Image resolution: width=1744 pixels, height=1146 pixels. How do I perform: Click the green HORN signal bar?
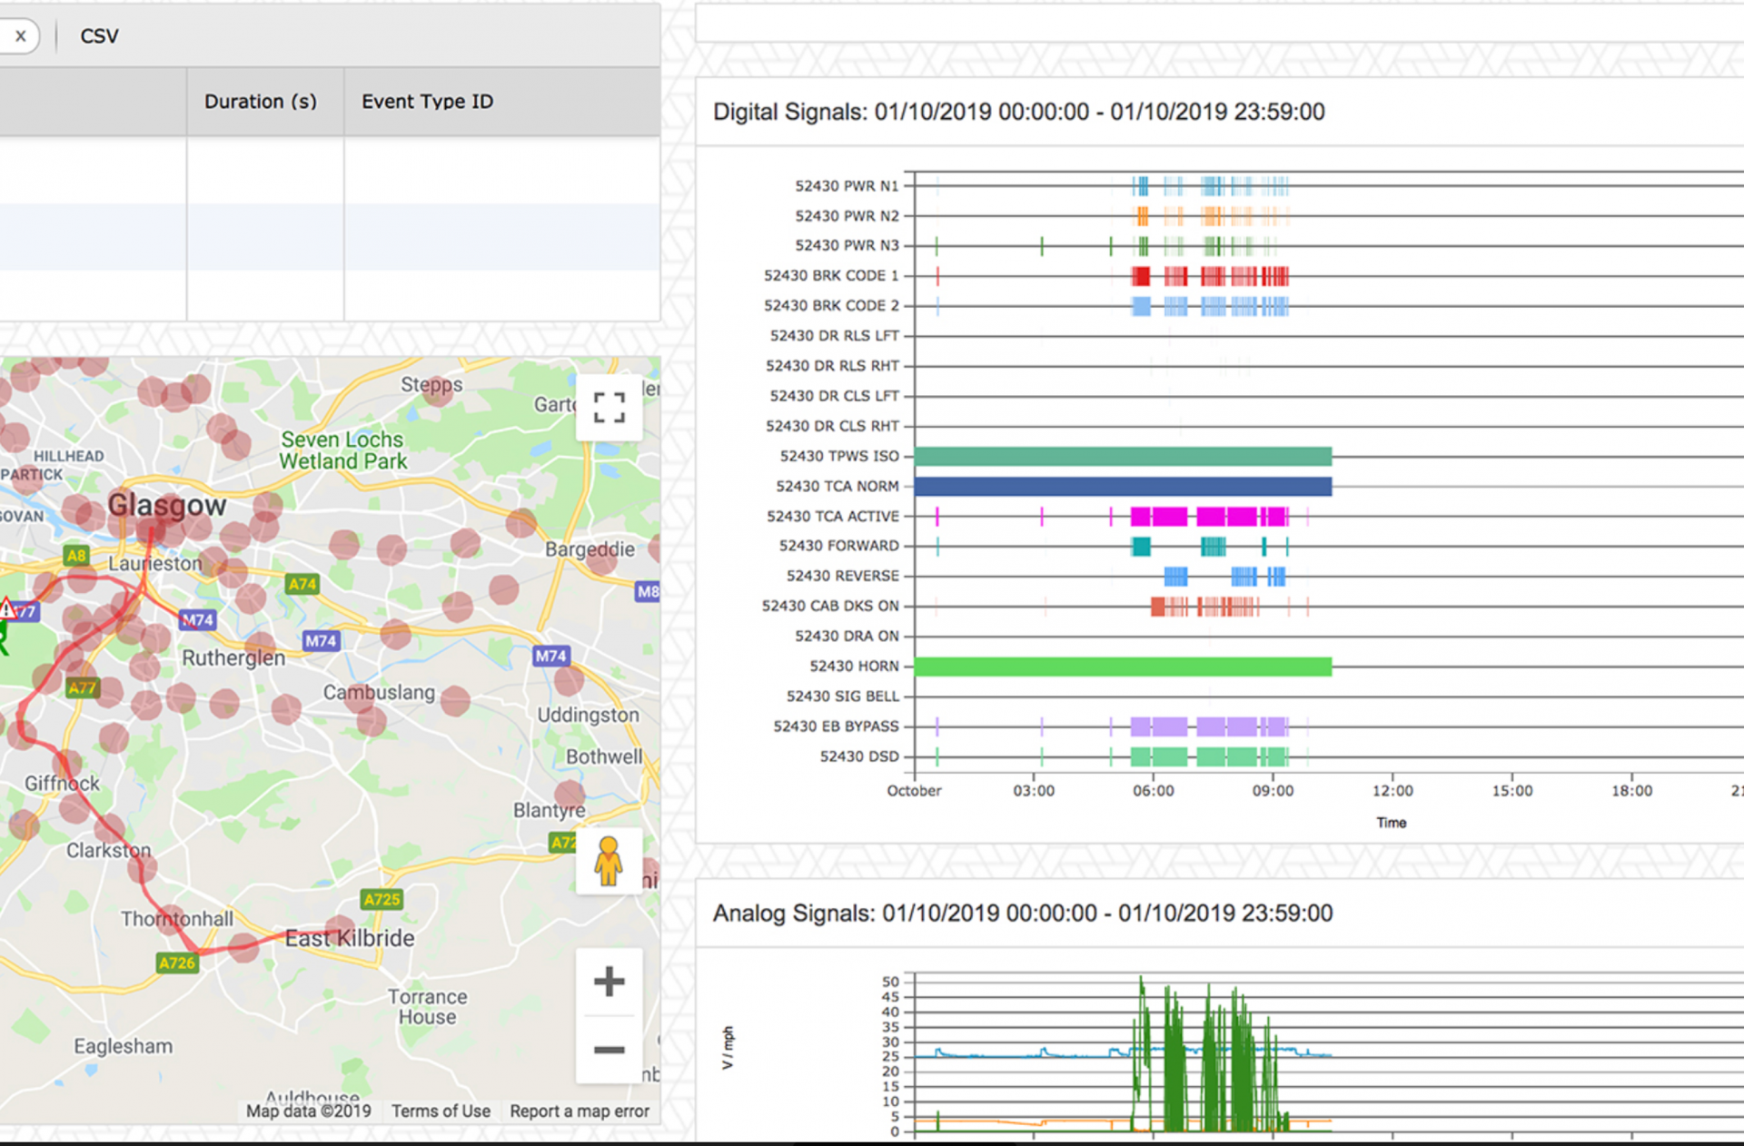(x=1123, y=667)
